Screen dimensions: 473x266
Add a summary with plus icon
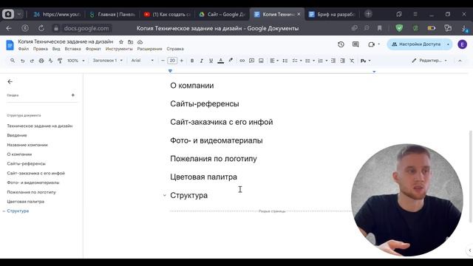pos(72,95)
